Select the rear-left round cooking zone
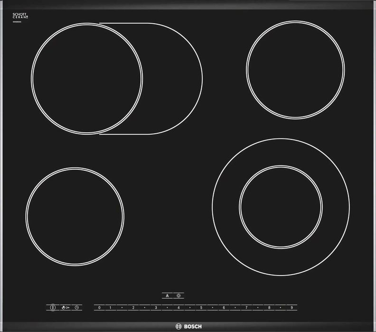The width and height of the screenshot is (376, 332). (x=87, y=79)
